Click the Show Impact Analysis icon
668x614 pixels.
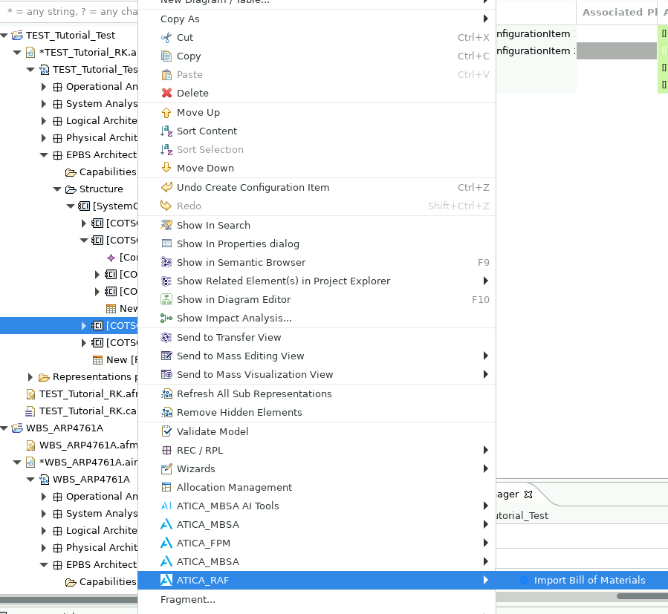[x=166, y=318]
